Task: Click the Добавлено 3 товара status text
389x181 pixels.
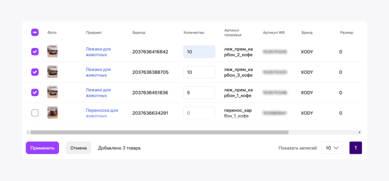Action: pos(119,148)
